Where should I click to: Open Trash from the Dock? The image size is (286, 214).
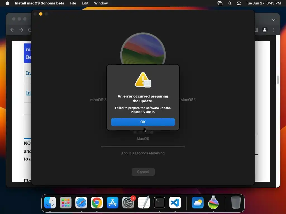(236, 203)
